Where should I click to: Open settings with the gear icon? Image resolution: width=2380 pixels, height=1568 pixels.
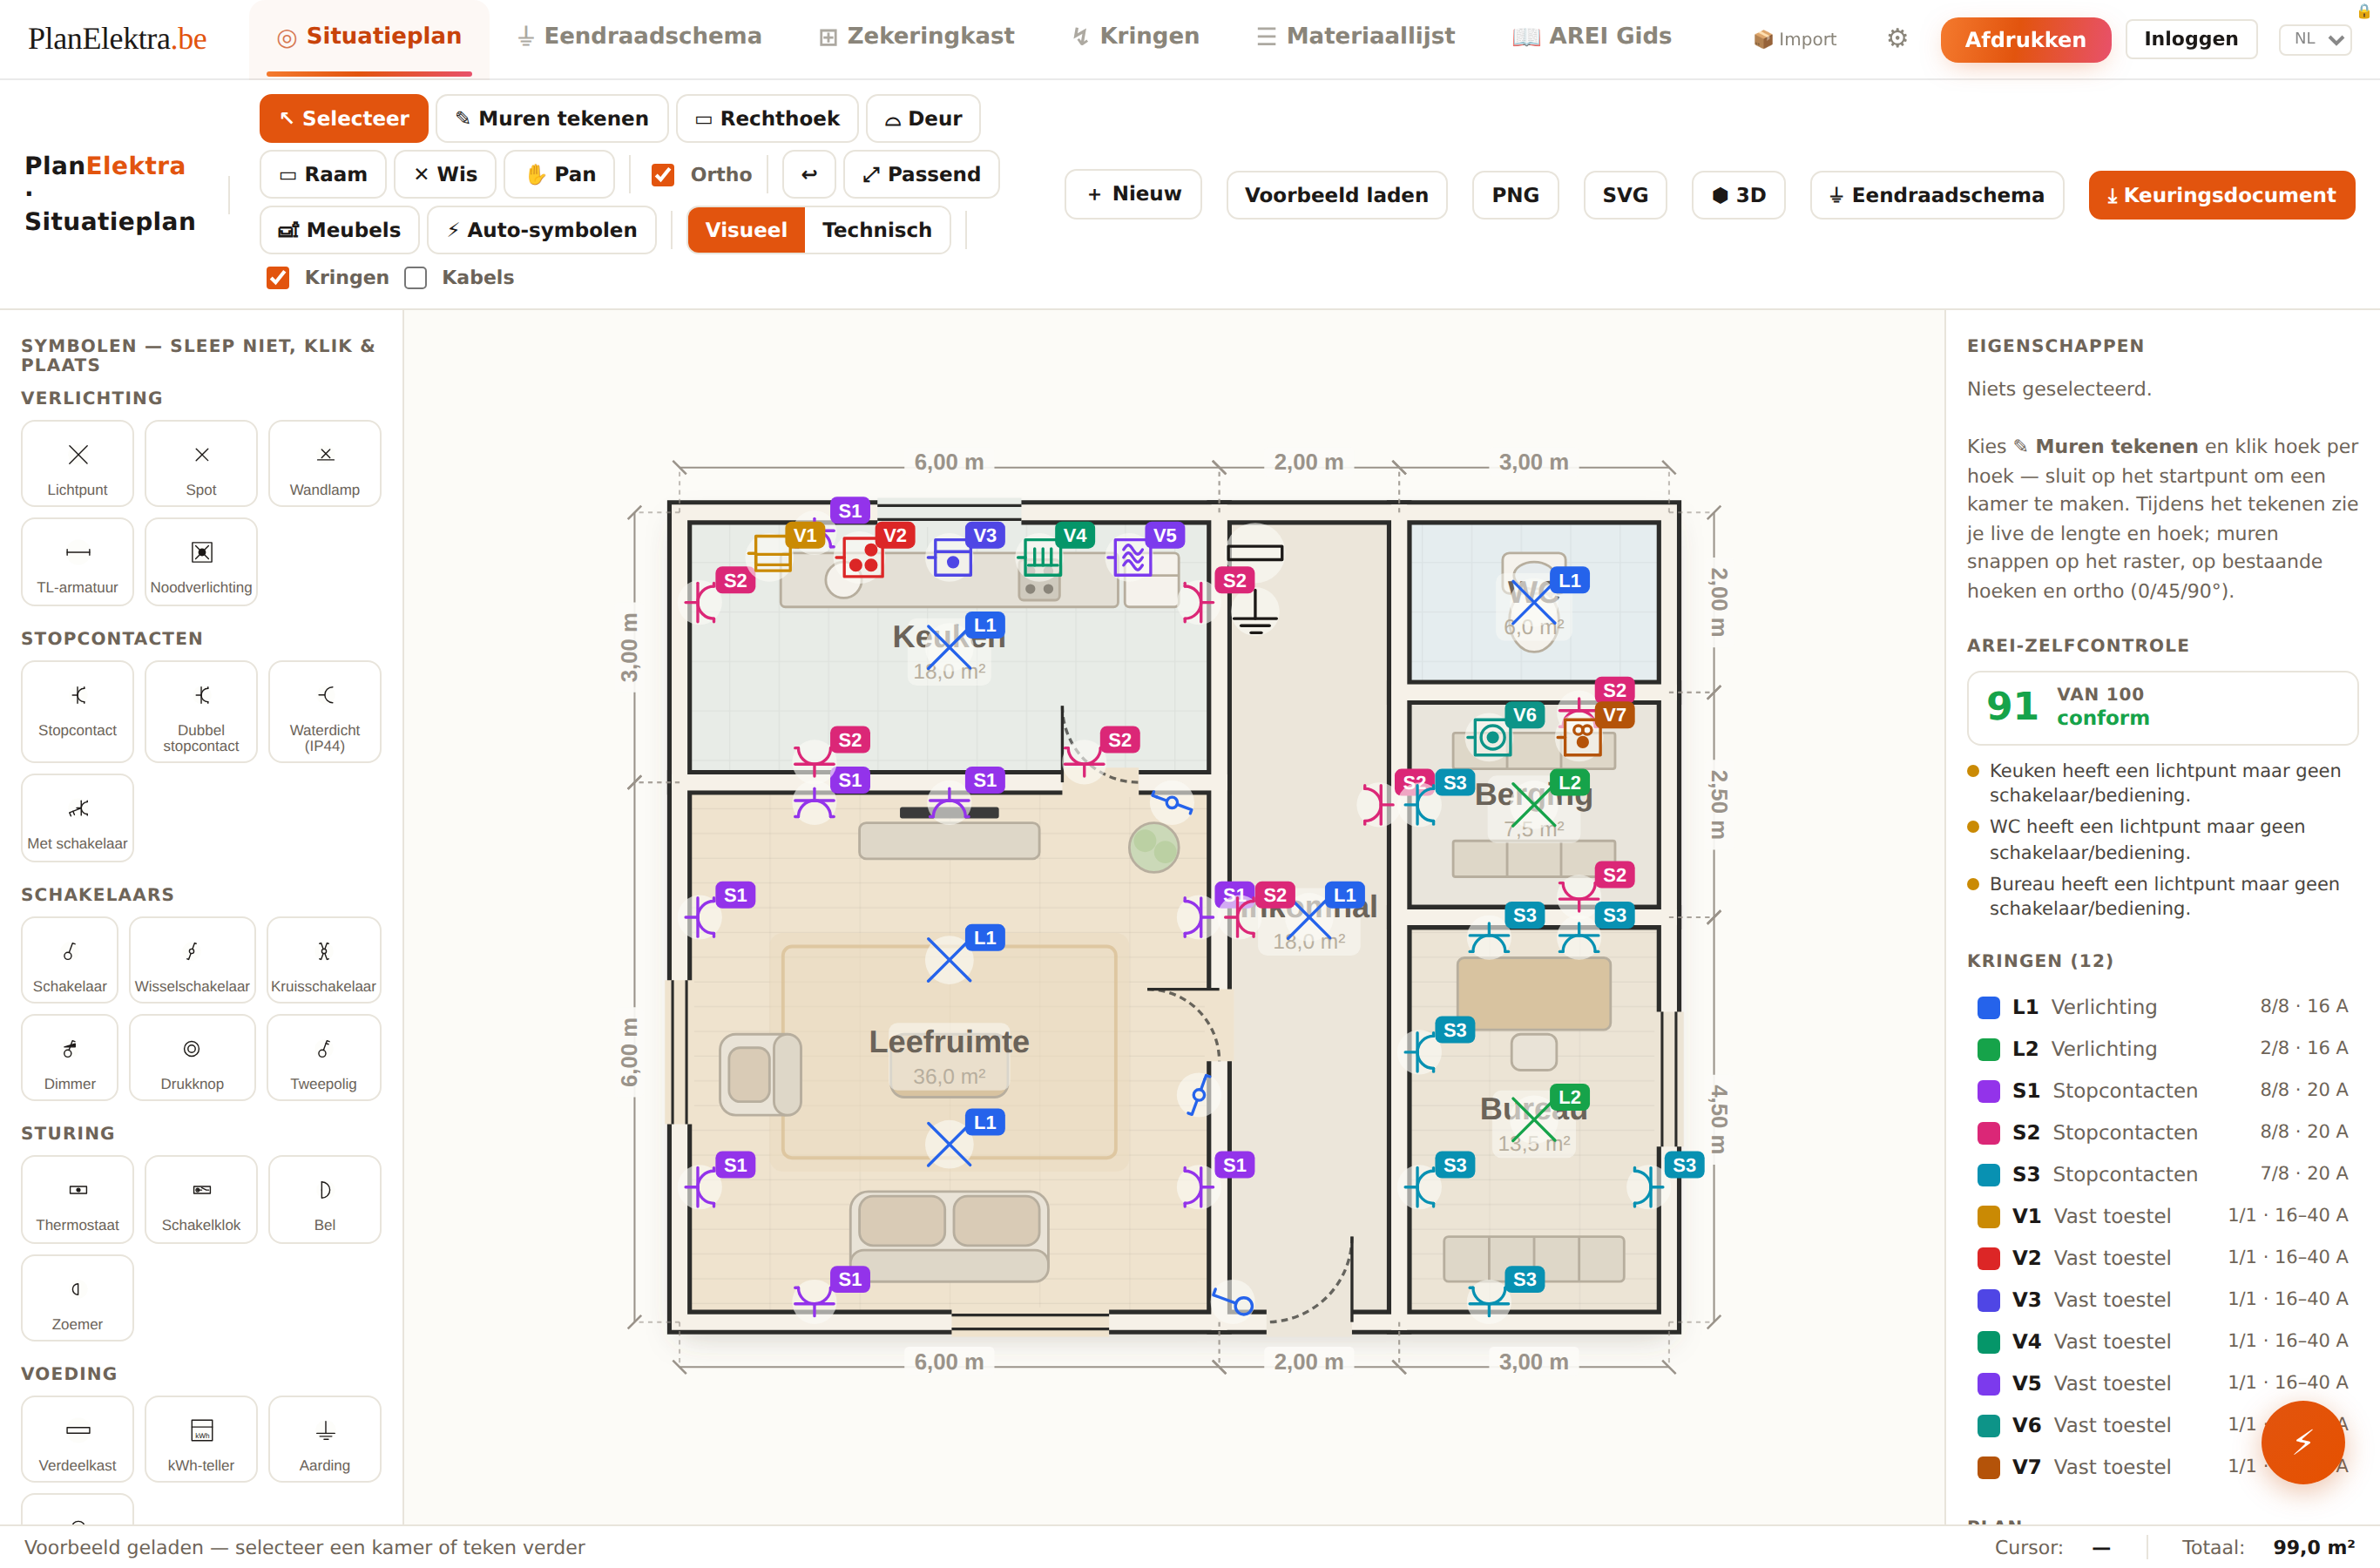coord(1897,39)
